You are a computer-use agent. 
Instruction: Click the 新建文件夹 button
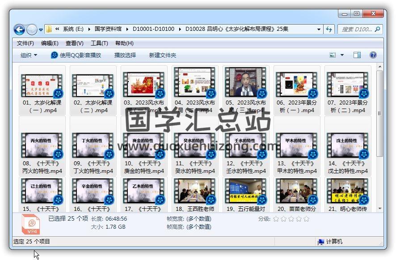(x=163, y=55)
